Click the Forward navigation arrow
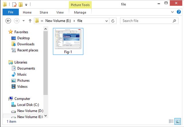 click(x=17, y=21)
